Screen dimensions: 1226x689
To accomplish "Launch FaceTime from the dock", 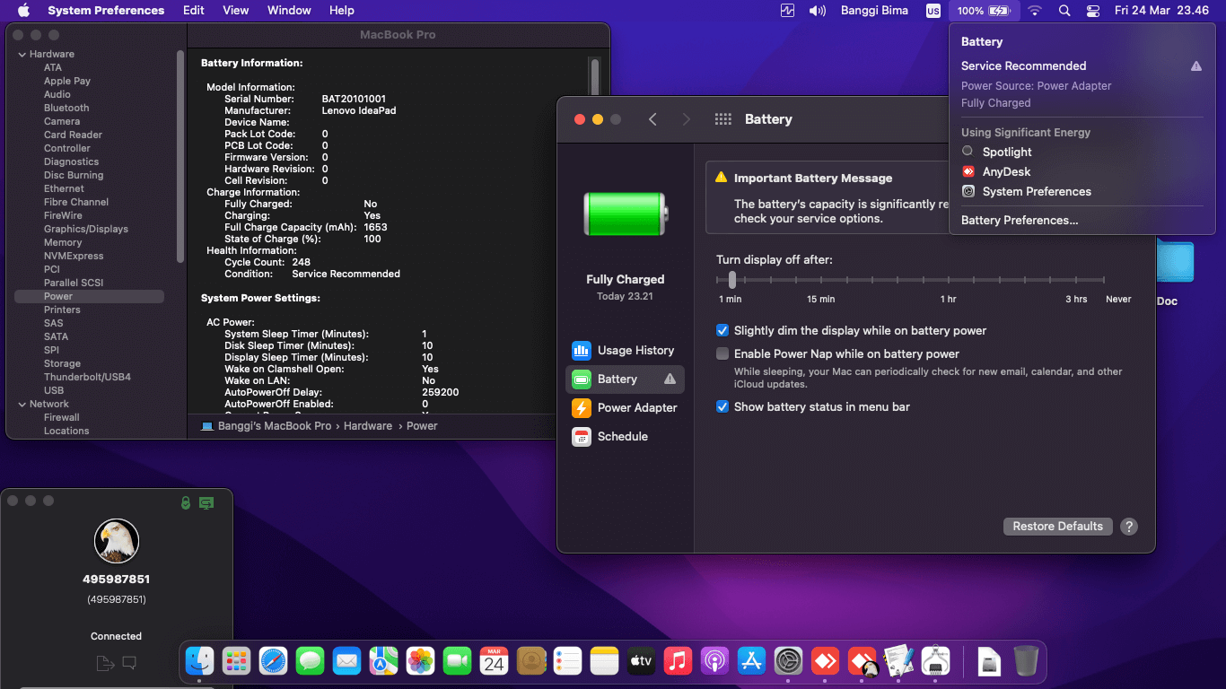I will (457, 662).
